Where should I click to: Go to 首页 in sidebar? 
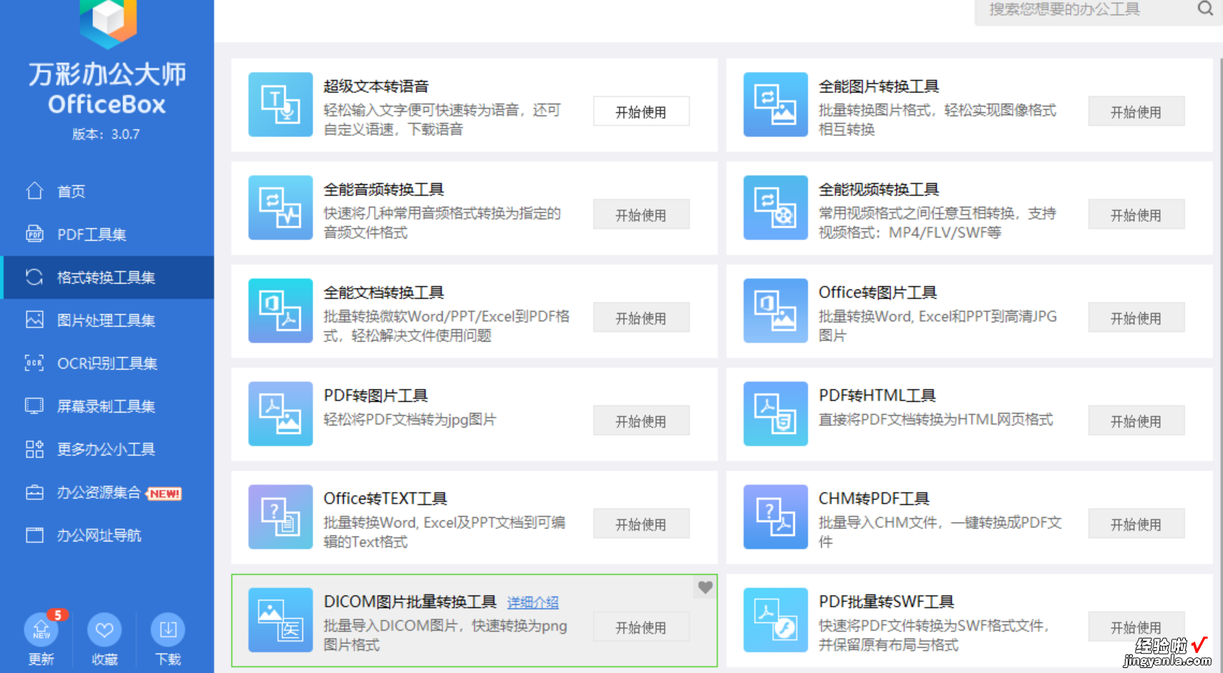point(107,191)
